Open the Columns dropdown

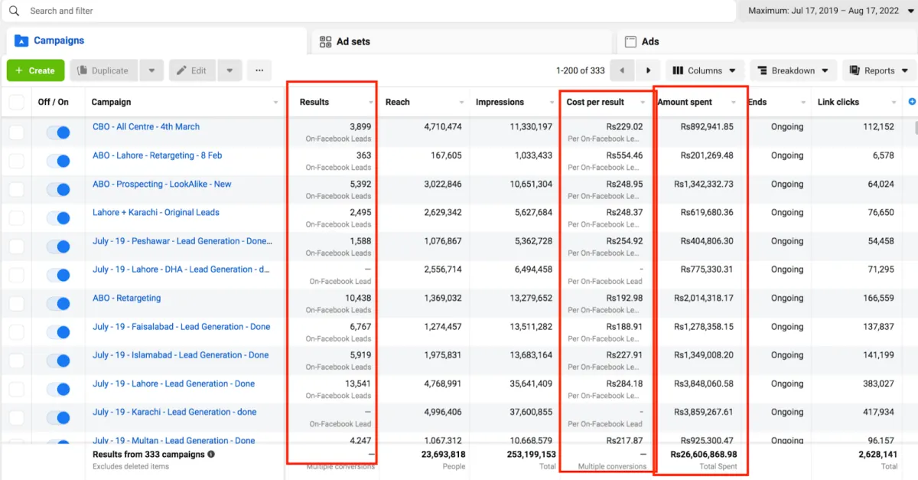pos(704,70)
